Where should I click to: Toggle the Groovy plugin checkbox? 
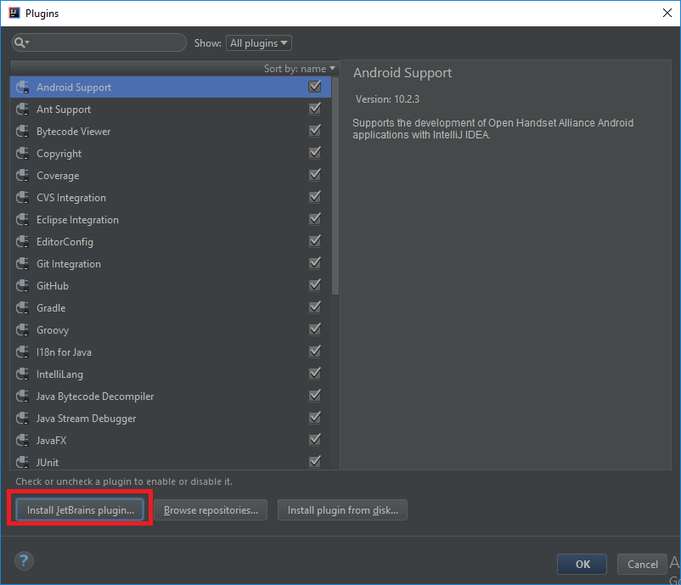coord(315,329)
